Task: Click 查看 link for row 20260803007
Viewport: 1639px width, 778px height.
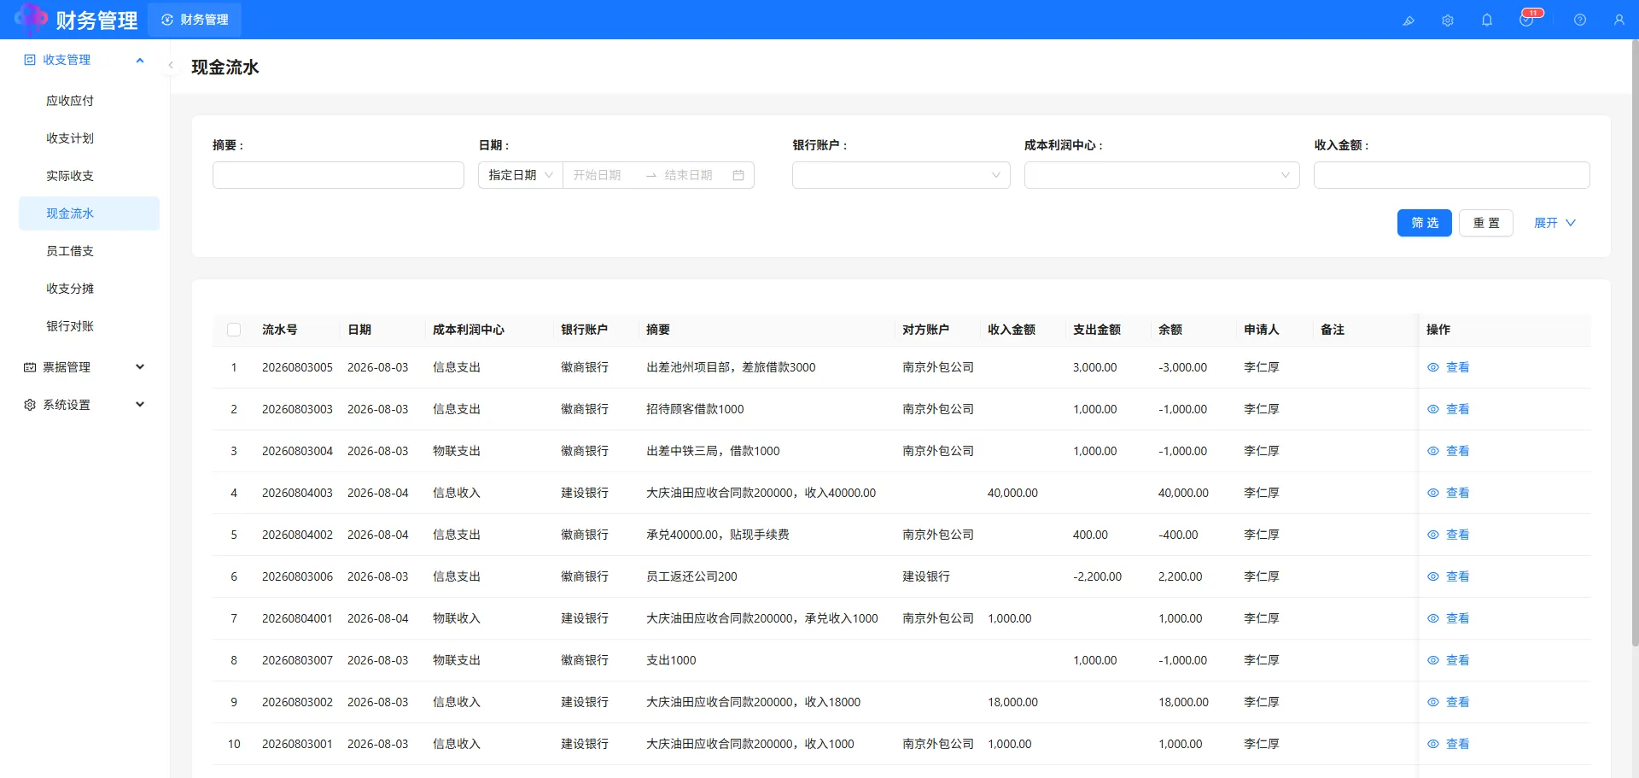Action: pos(1457,660)
